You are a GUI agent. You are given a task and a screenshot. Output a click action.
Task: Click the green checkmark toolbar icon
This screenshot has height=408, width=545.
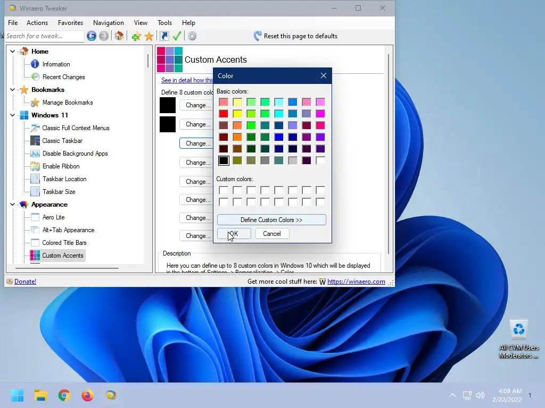pos(177,36)
